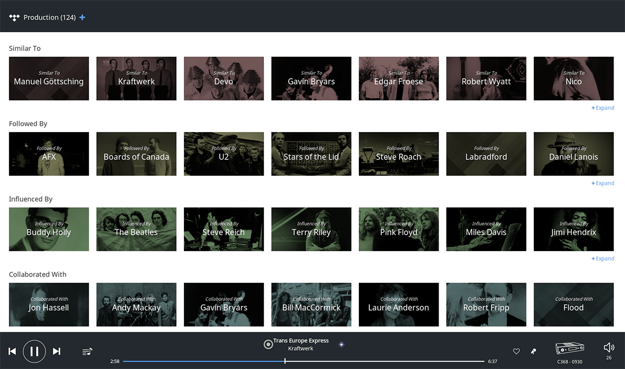Open the Stars of the Lid card

(x=311, y=154)
